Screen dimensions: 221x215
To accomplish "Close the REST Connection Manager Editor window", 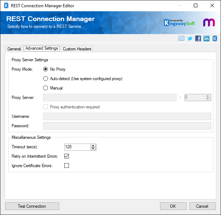I will tap(212, 5).
